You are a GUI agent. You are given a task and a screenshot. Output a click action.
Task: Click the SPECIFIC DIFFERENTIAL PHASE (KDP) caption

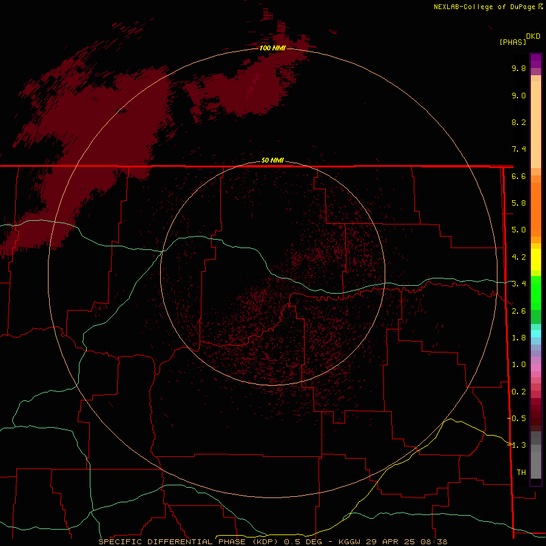click(188, 542)
